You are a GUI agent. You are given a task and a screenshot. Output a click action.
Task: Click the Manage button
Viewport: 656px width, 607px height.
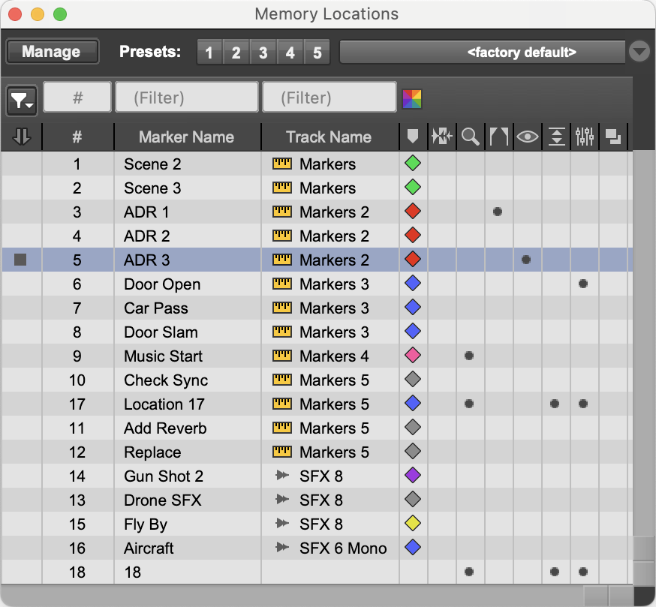pos(53,52)
